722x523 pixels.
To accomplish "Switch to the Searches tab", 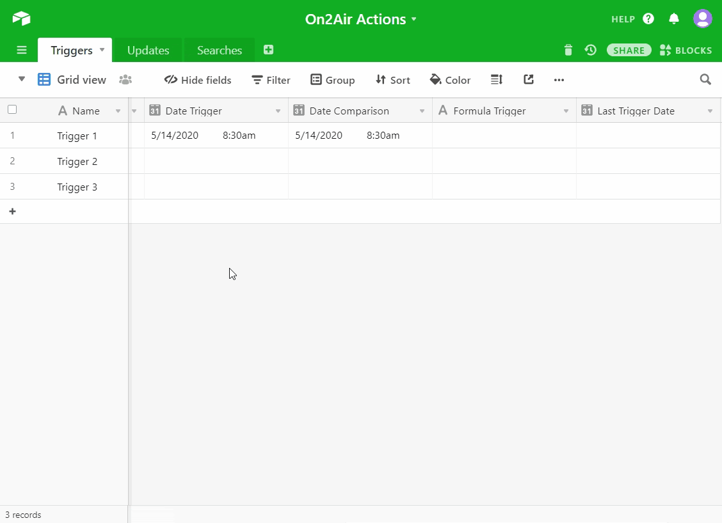I will (219, 51).
